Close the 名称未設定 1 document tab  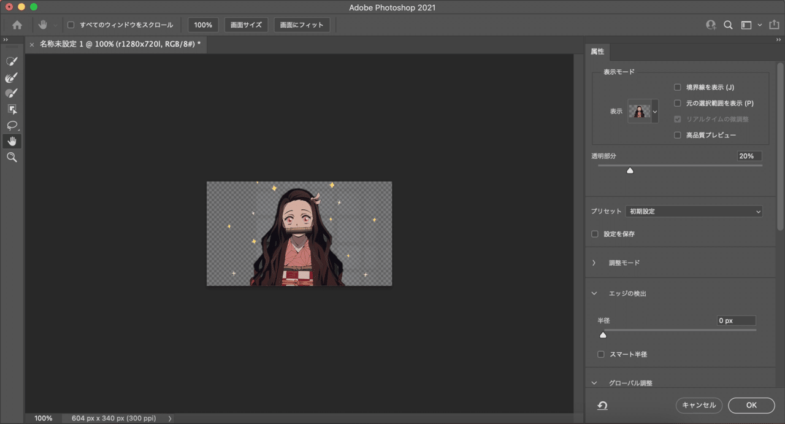32,44
